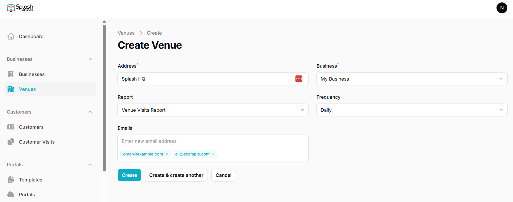Collapse the Customers sidebar group
This screenshot has height=202, width=513.
click(90, 112)
